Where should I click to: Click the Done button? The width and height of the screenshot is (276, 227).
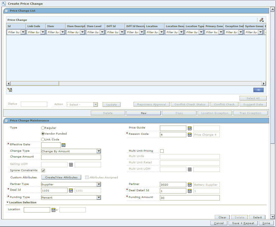click(266, 223)
